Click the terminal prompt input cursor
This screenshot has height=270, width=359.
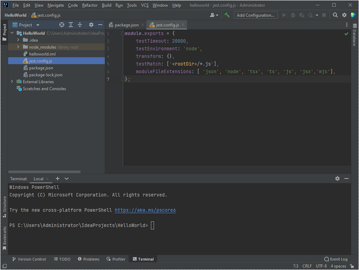[152, 225]
